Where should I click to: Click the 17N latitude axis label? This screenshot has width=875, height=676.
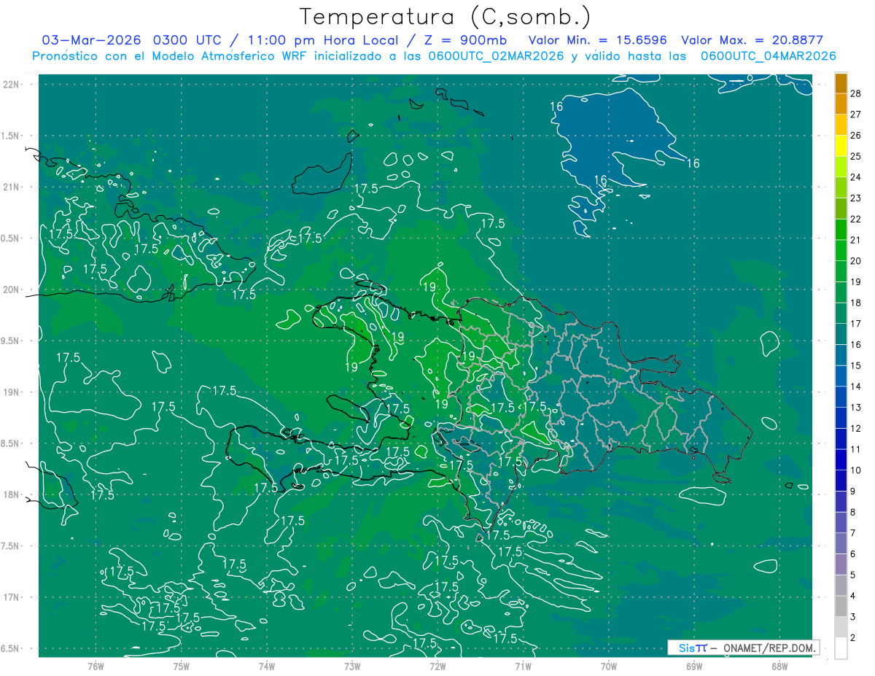pyautogui.click(x=11, y=597)
